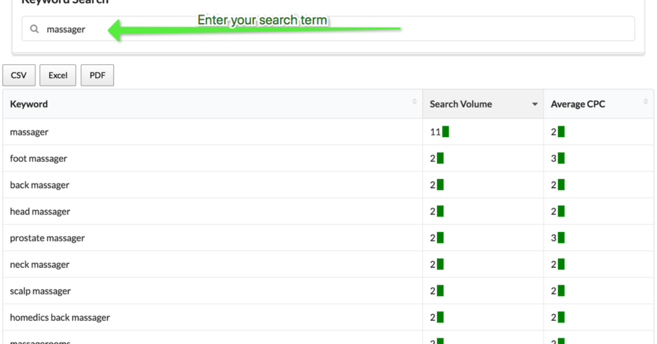The image size is (657, 344).
Task: Click the Search Volume descending arrow
Action: (x=535, y=104)
